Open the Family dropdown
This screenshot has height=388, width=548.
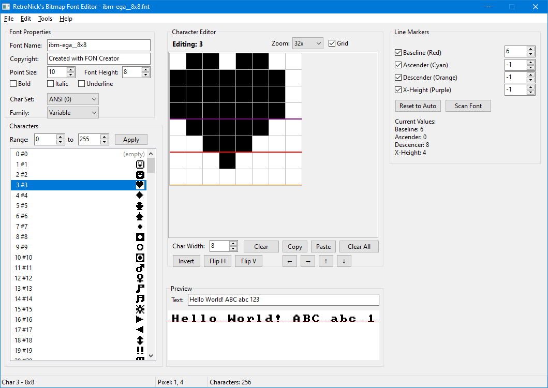pos(72,113)
